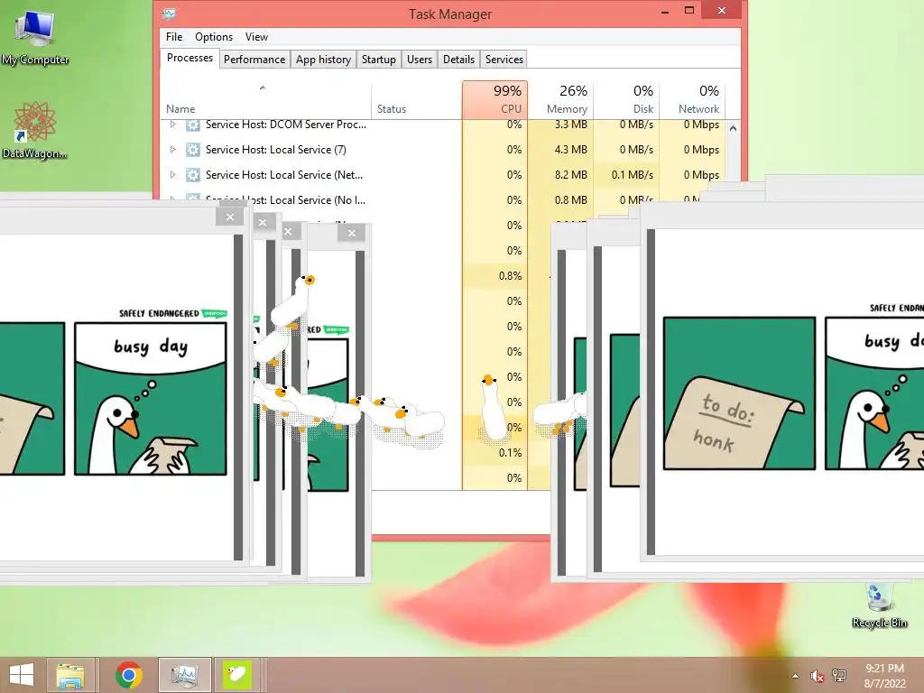Switch to the Users tab

419,60
